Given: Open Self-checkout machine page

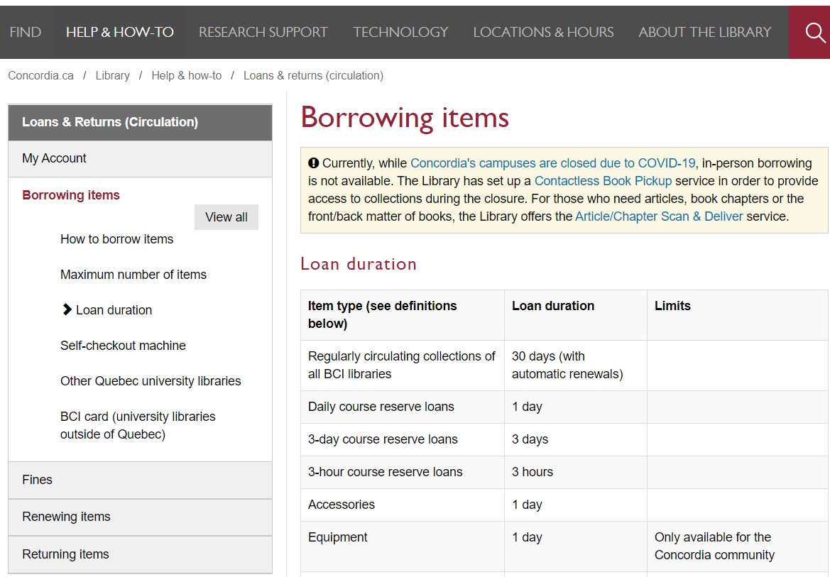Looking at the screenshot, I should tap(123, 346).
